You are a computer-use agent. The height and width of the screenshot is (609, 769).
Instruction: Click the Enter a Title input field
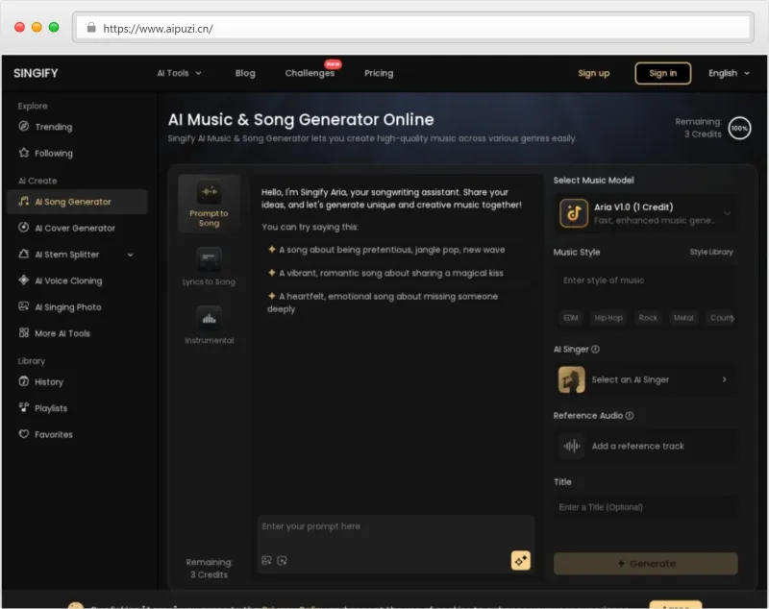coord(644,507)
